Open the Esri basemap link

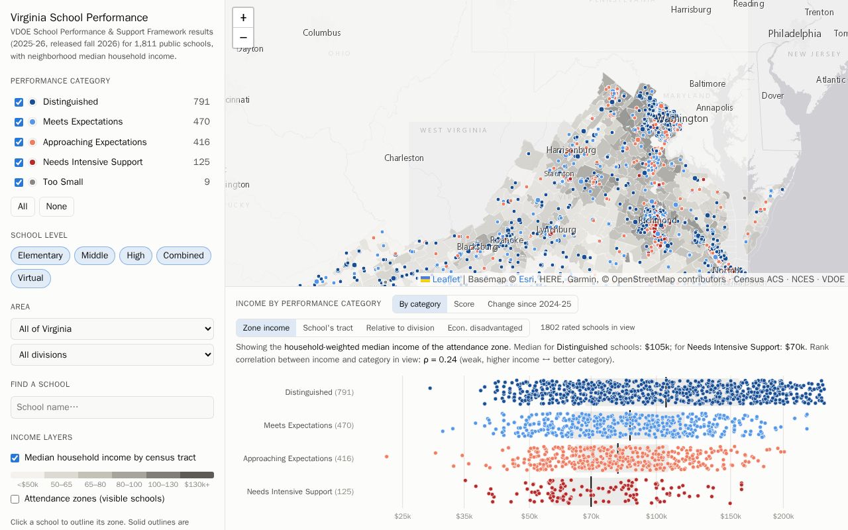pyautogui.click(x=526, y=280)
